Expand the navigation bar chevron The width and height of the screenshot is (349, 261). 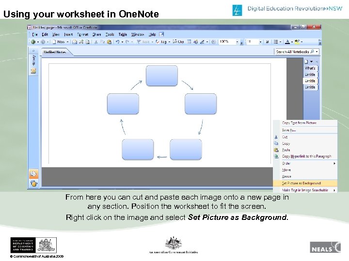coord(33,51)
